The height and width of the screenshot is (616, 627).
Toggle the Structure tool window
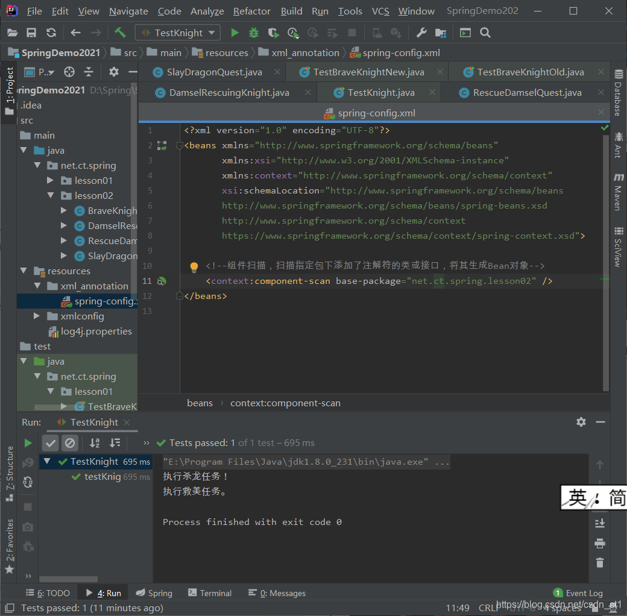click(x=10, y=474)
